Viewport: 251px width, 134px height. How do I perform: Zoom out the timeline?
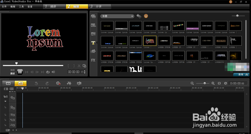(x=192, y=83)
